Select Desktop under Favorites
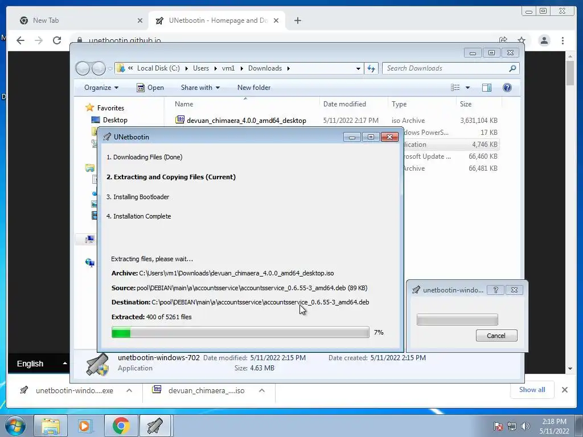Screen dimensions: 583x437 (x=115, y=120)
